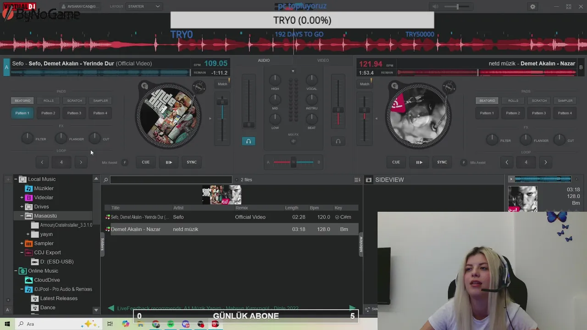Open the LAYOUT Starter dropdown
This screenshot has width=587, height=330.
pyautogui.click(x=144, y=6)
